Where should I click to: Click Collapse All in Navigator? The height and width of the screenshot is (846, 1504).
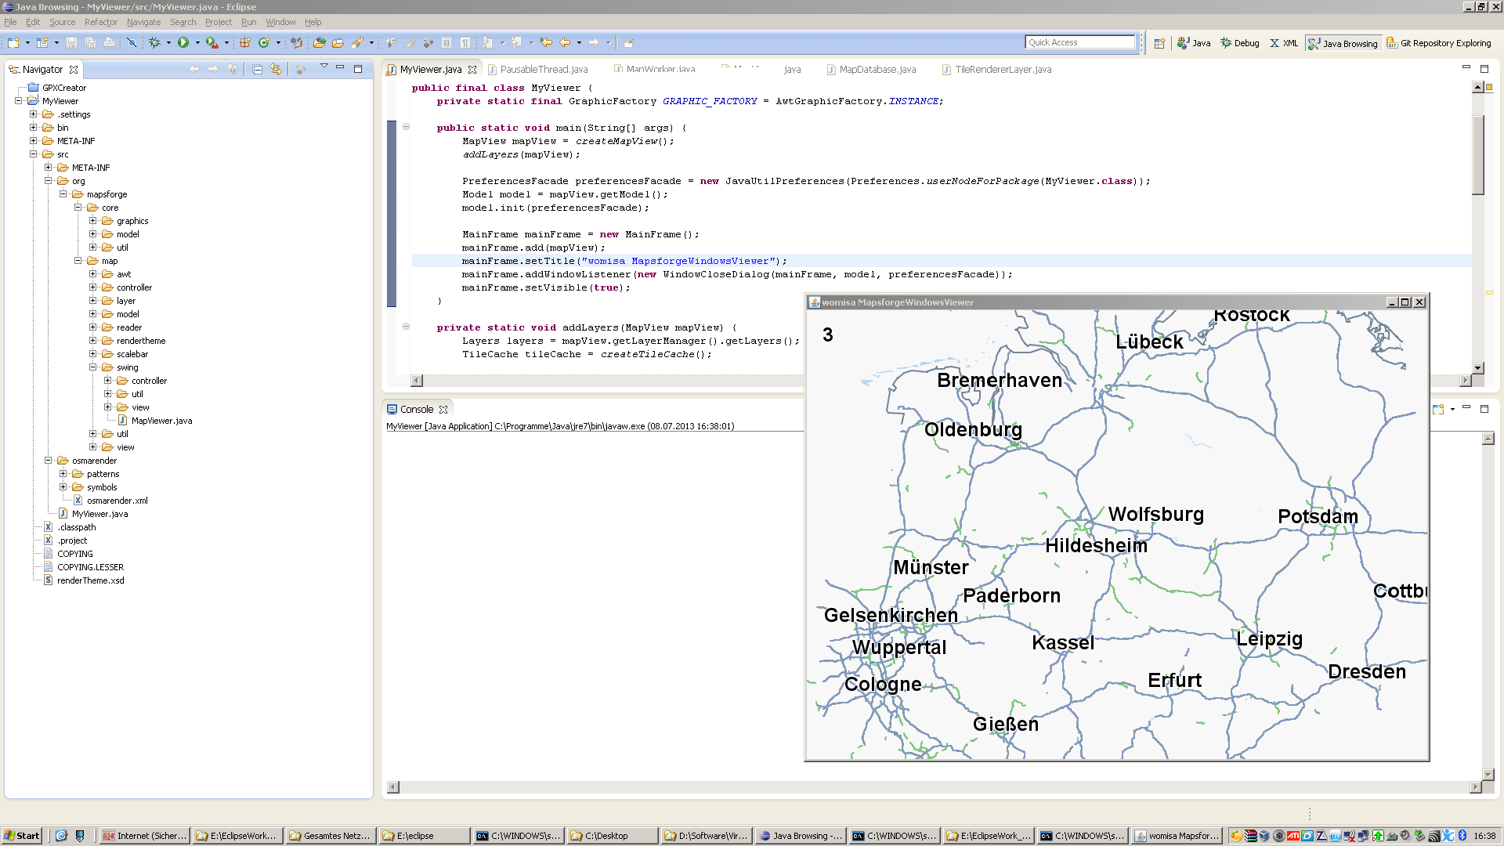point(257,70)
